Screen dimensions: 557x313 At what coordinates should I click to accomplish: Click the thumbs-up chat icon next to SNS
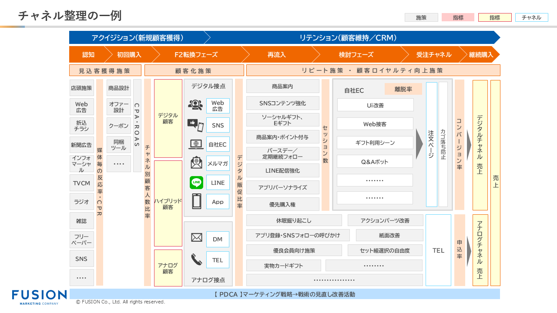(x=195, y=125)
